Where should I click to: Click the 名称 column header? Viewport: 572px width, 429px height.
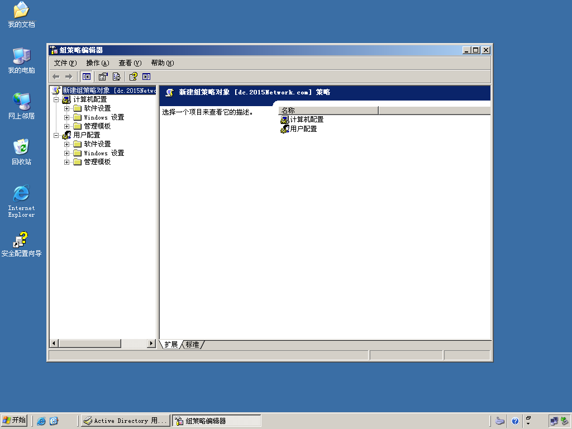(x=328, y=110)
